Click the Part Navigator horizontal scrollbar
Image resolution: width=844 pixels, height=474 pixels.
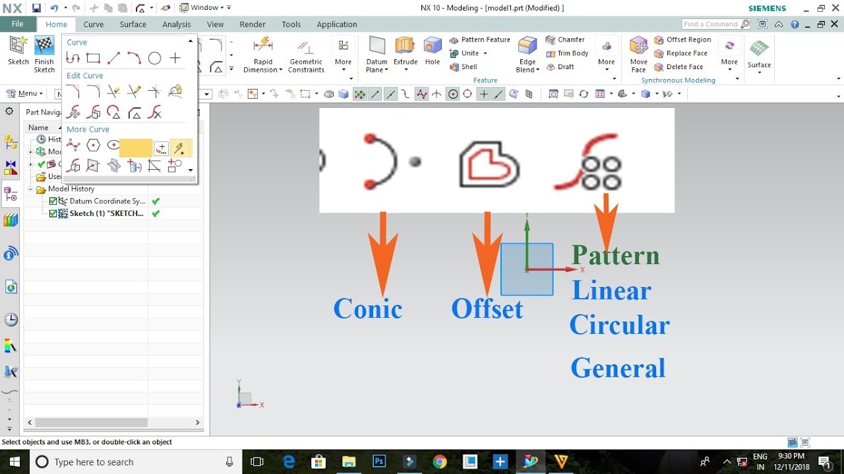coord(92,423)
